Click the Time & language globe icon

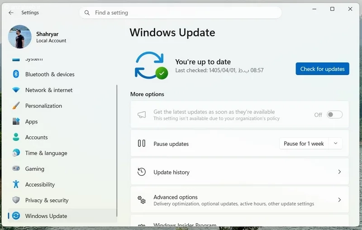point(16,153)
